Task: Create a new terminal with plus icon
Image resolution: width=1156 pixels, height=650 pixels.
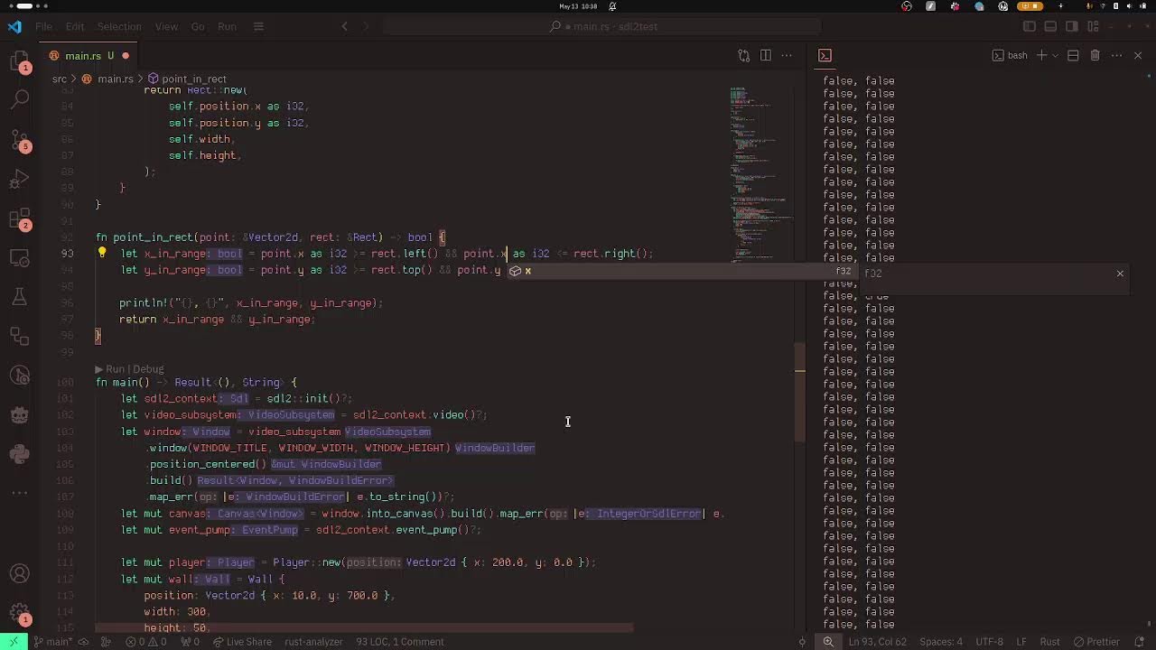Action: tap(1041, 55)
